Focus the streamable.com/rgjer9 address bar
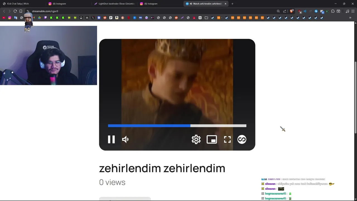Image resolution: width=357 pixels, height=201 pixels. (x=151, y=11)
